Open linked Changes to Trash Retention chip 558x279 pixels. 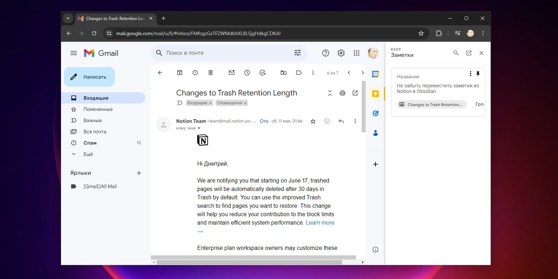[432, 104]
